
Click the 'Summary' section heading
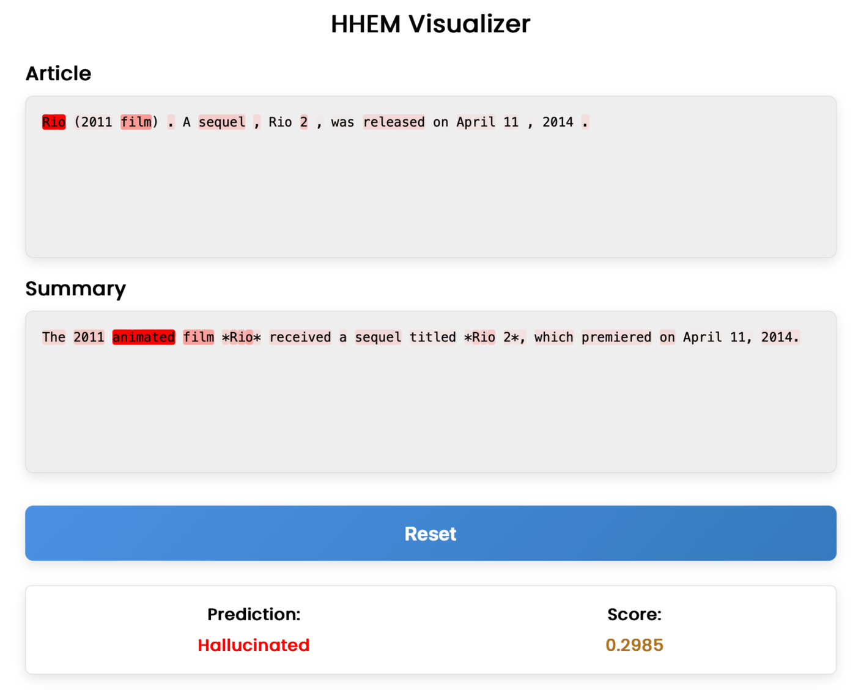click(x=75, y=288)
